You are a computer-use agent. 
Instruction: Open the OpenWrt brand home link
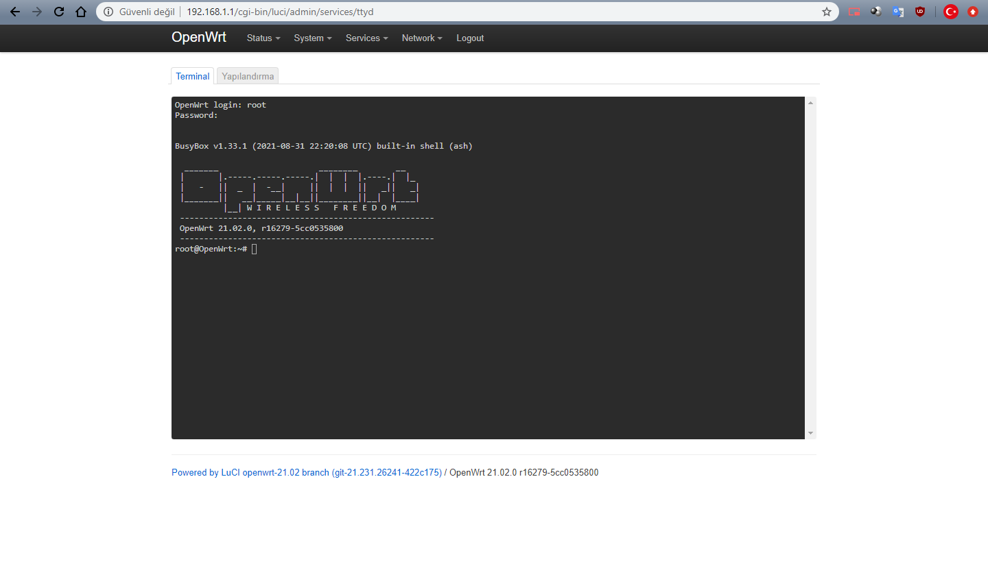point(199,38)
